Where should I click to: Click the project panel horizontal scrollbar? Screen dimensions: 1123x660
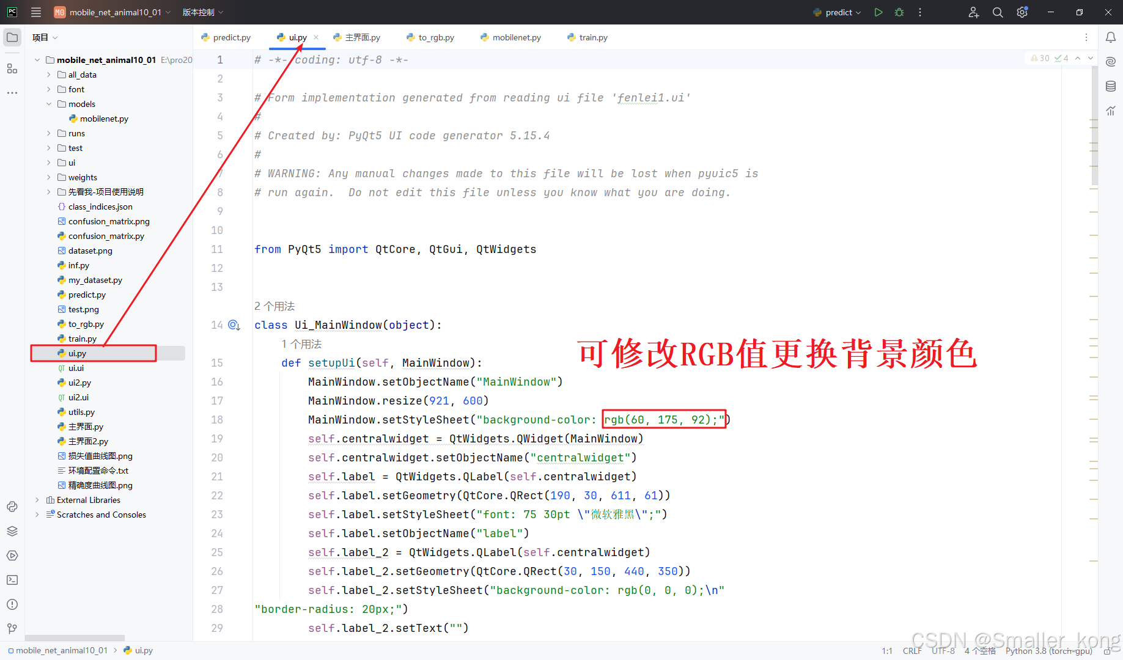click(75, 638)
